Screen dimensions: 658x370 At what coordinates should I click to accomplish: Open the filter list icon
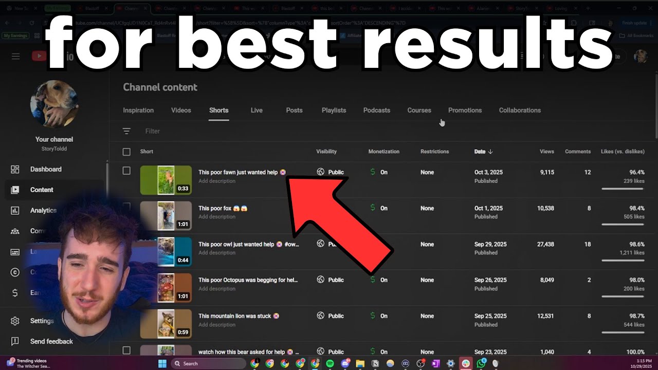(x=126, y=131)
